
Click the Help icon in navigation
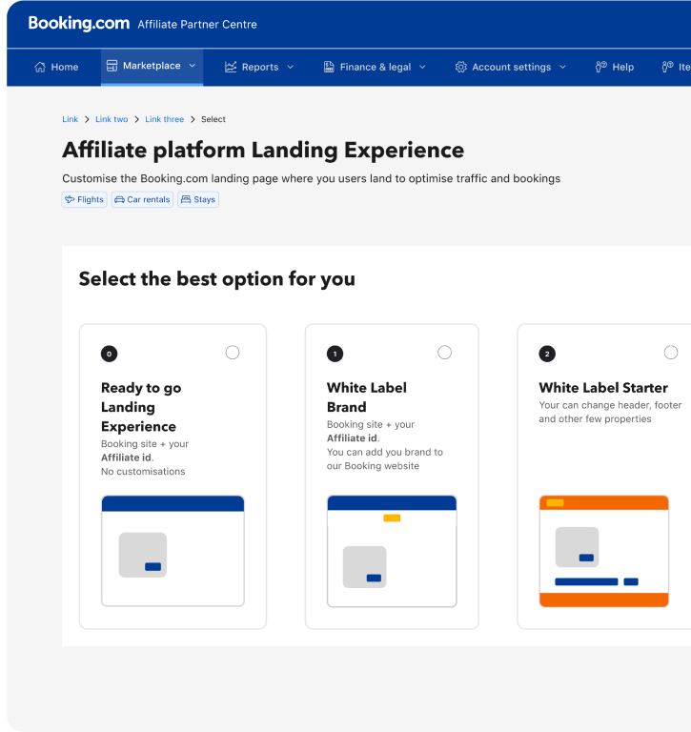[601, 67]
